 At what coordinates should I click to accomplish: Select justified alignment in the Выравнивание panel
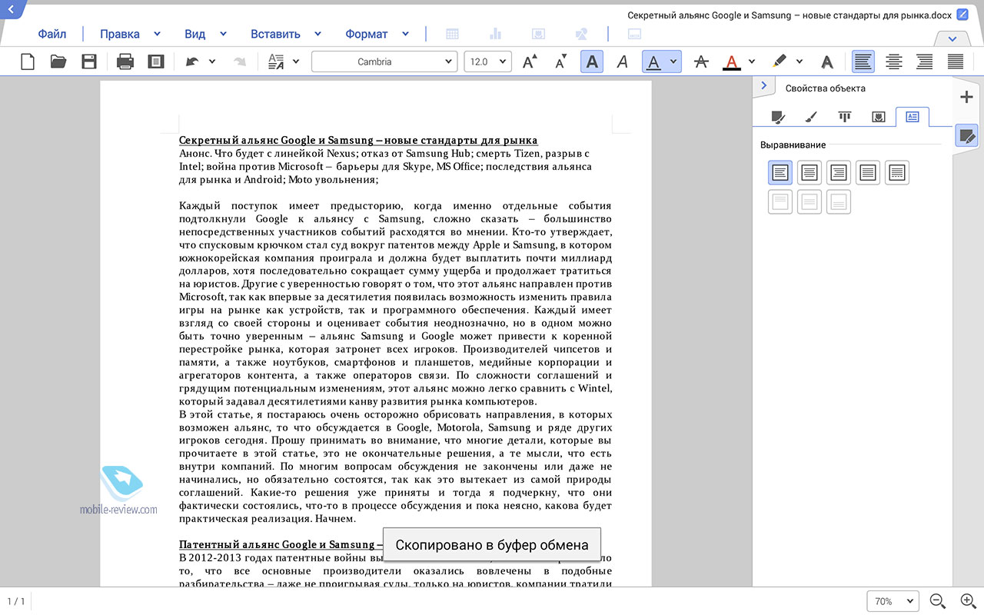point(868,172)
